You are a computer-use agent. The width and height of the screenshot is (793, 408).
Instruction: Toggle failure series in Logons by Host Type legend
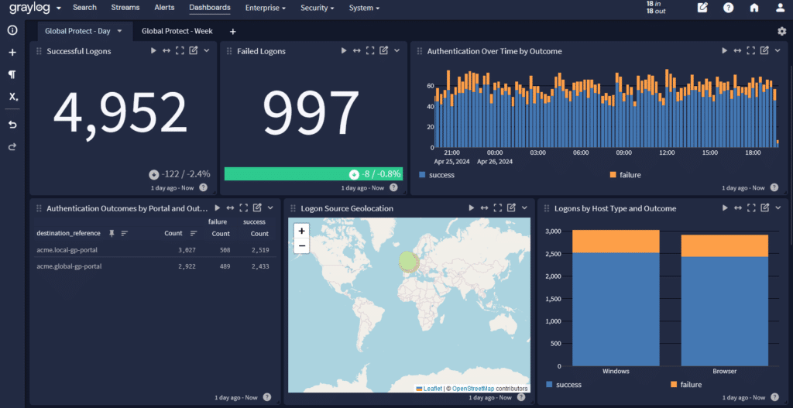point(691,384)
